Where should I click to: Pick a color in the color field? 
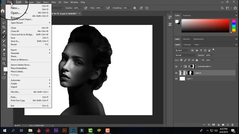click(x=205, y=26)
